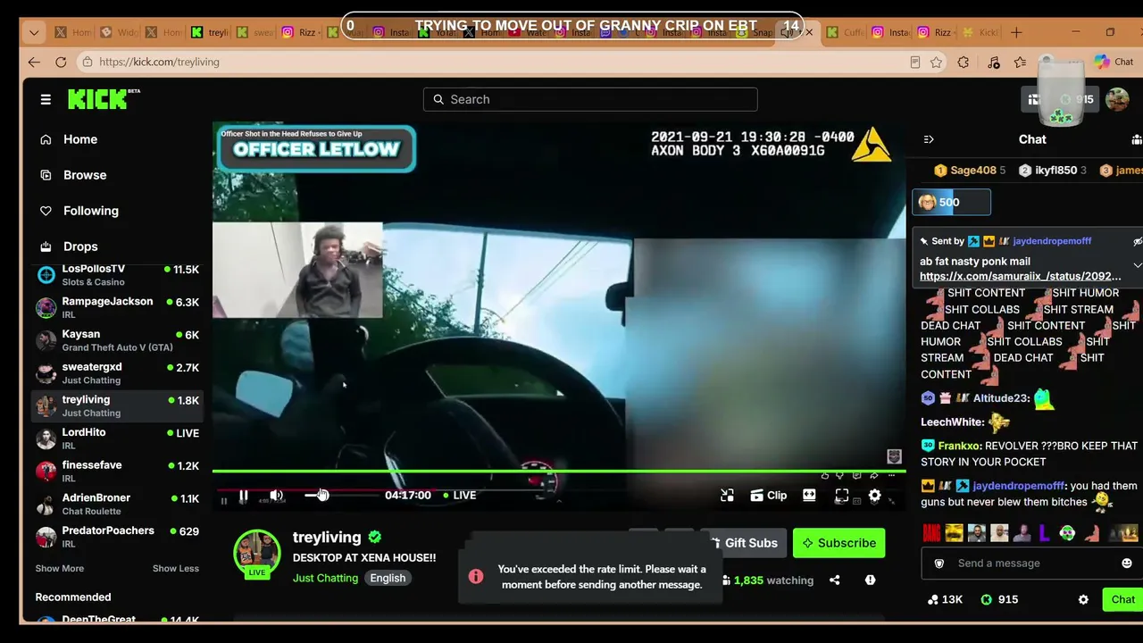Screen dimensions: 1143x643
Task: Send message with green Chat button
Action: 1122,600
